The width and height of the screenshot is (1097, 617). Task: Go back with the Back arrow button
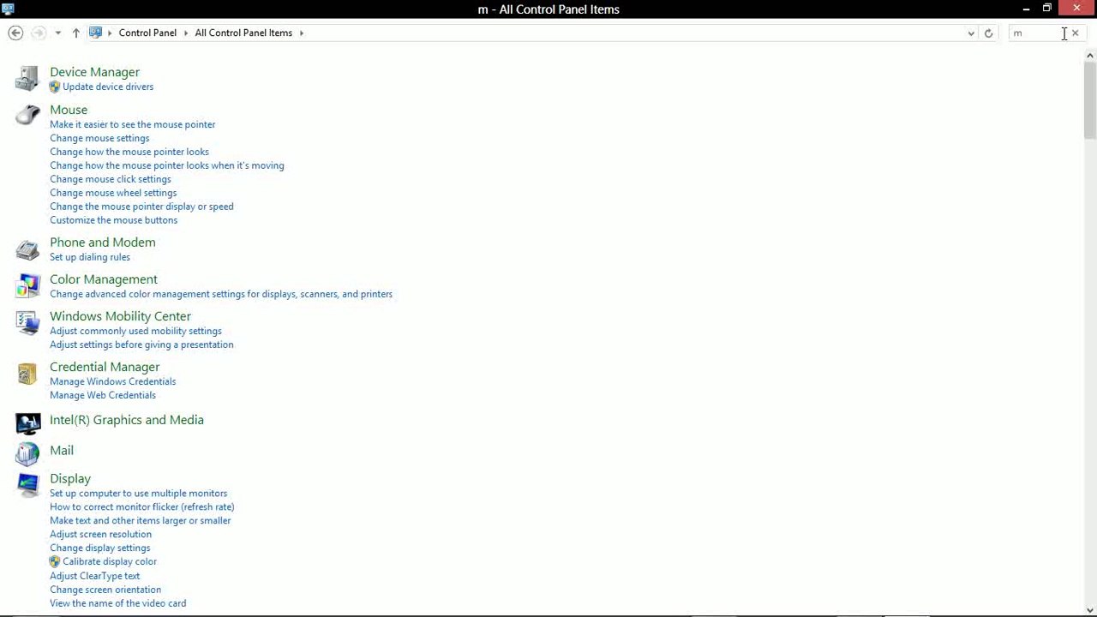15,33
